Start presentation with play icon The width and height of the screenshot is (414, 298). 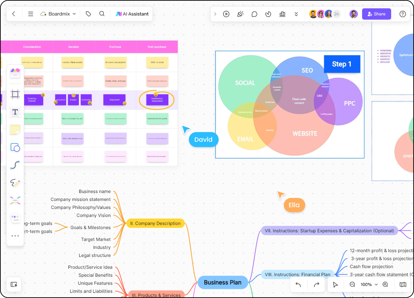(226, 14)
